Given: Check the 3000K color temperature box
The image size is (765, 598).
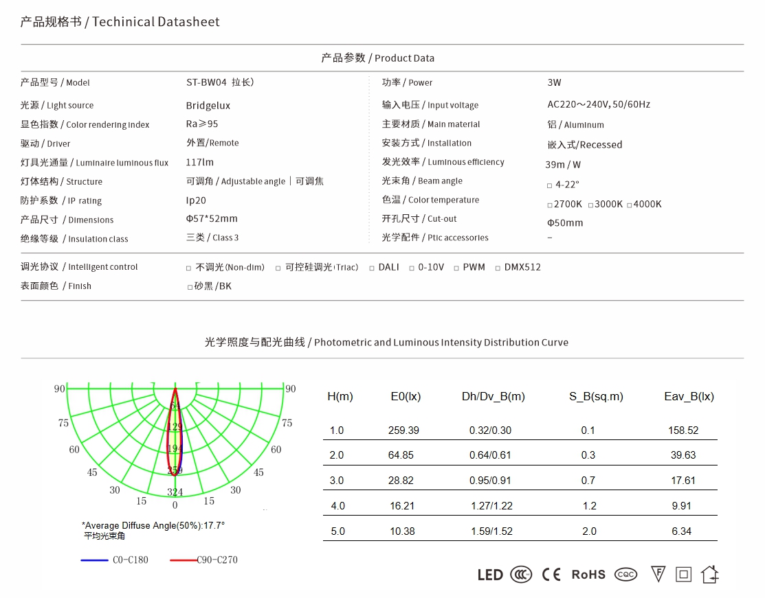Looking at the screenshot, I should pos(591,205).
